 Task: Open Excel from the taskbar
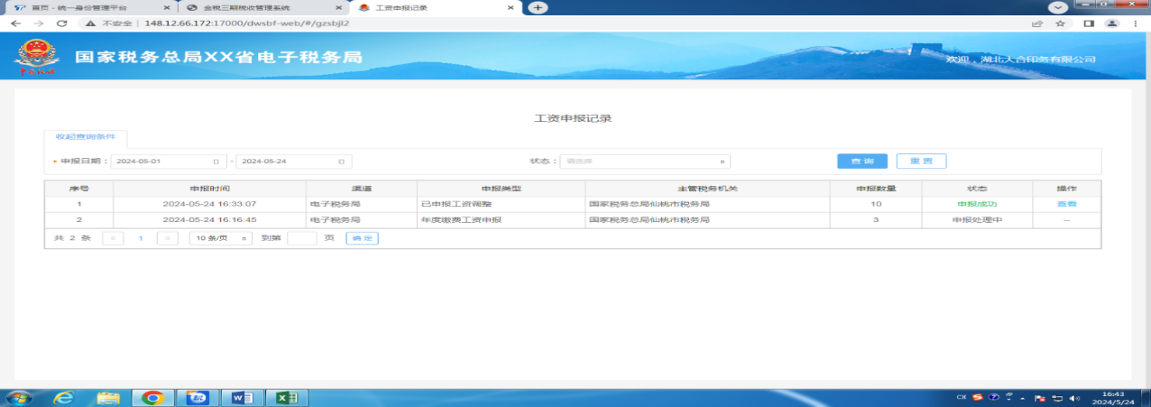(x=286, y=397)
